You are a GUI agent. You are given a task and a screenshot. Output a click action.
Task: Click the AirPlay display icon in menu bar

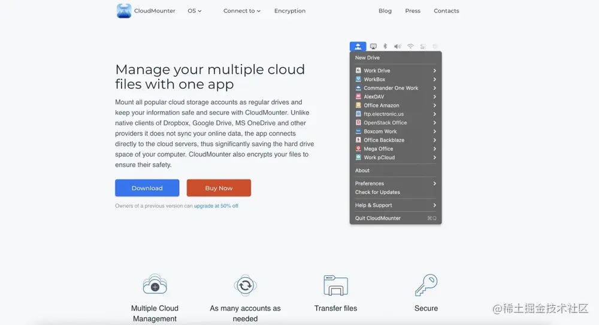click(373, 46)
